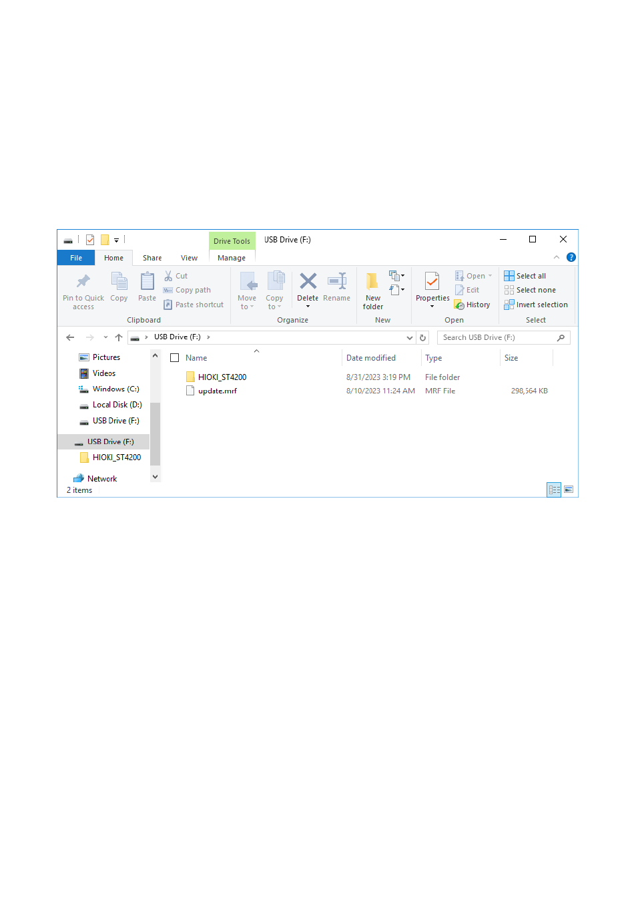Open the Easy access dropdown
The width and height of the screenshot is (634, 917).
pyautogui.click(x=396, y=289)
